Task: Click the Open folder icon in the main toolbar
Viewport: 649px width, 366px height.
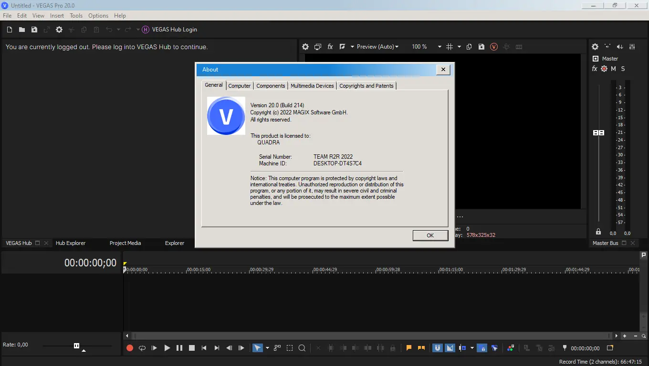Action: (x=22, y=30)
